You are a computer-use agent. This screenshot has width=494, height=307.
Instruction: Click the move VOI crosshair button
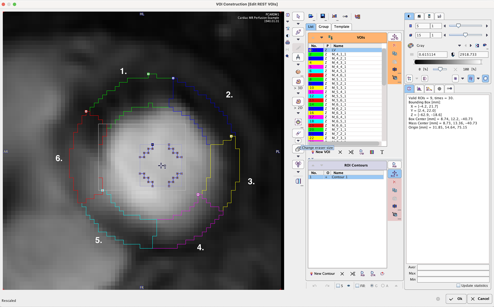pos(394,37)
